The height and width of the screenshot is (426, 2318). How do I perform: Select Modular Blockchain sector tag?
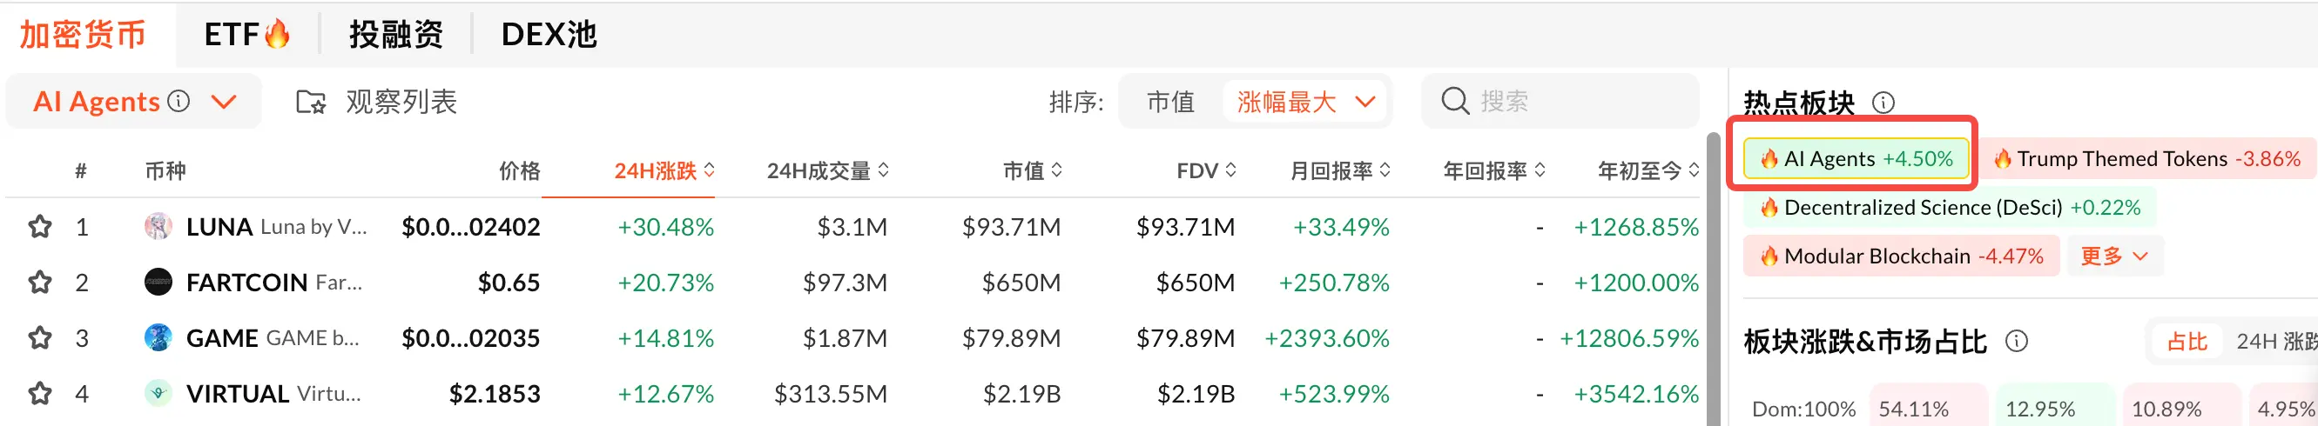[1902, 256]
